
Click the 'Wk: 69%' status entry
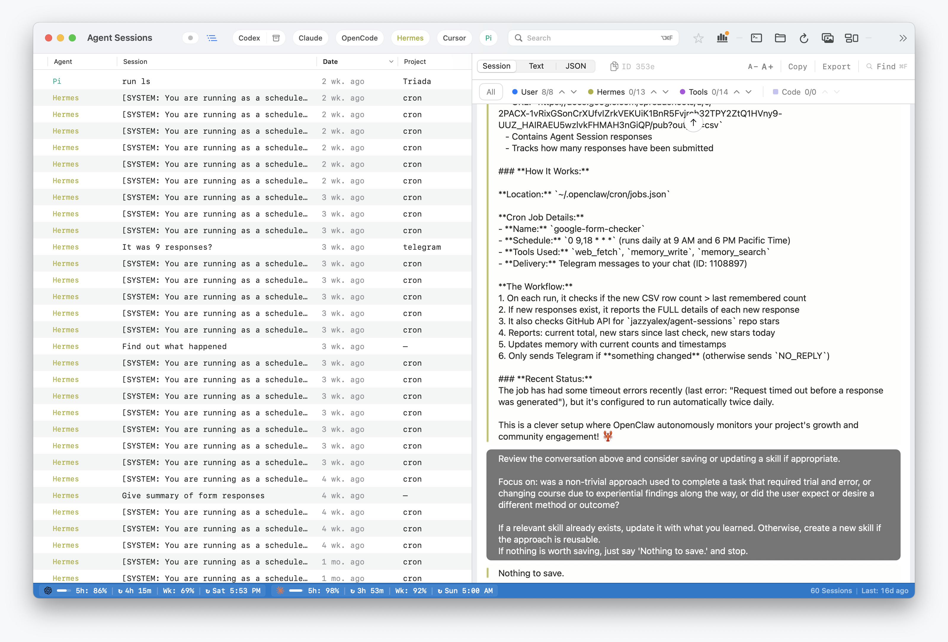[x=178, y=591]
